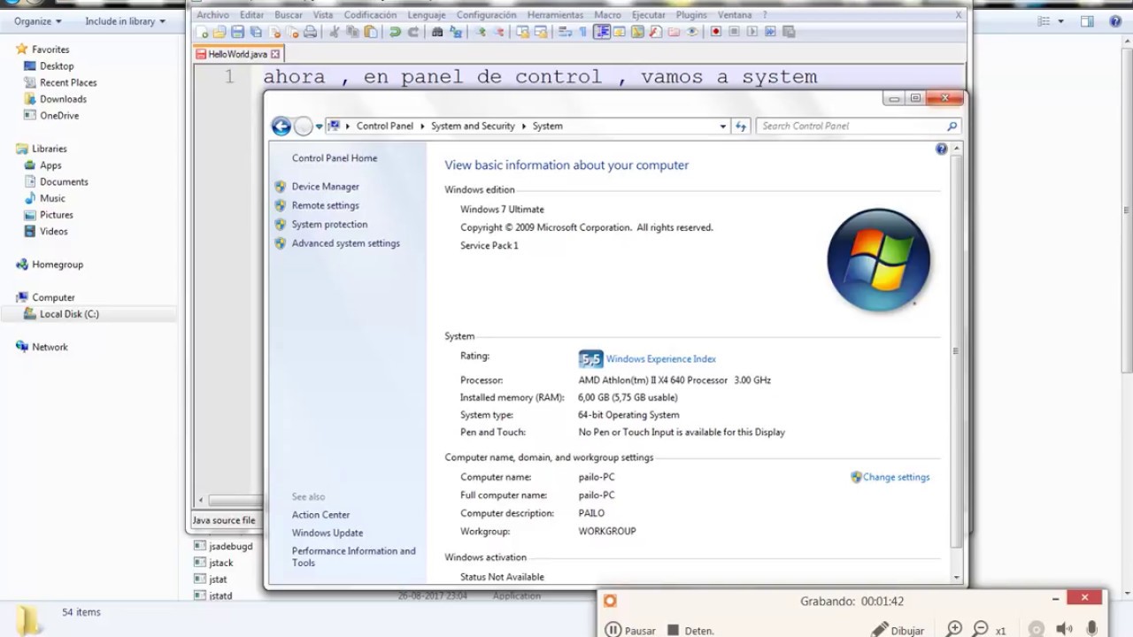Close the HelloWorld.java tab
The image size is (1133, 637).
tap(275, 54)
